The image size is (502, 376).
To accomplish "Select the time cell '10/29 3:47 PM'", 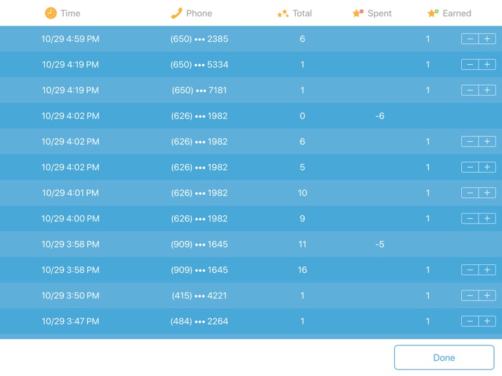I will [x=70, y=321].
